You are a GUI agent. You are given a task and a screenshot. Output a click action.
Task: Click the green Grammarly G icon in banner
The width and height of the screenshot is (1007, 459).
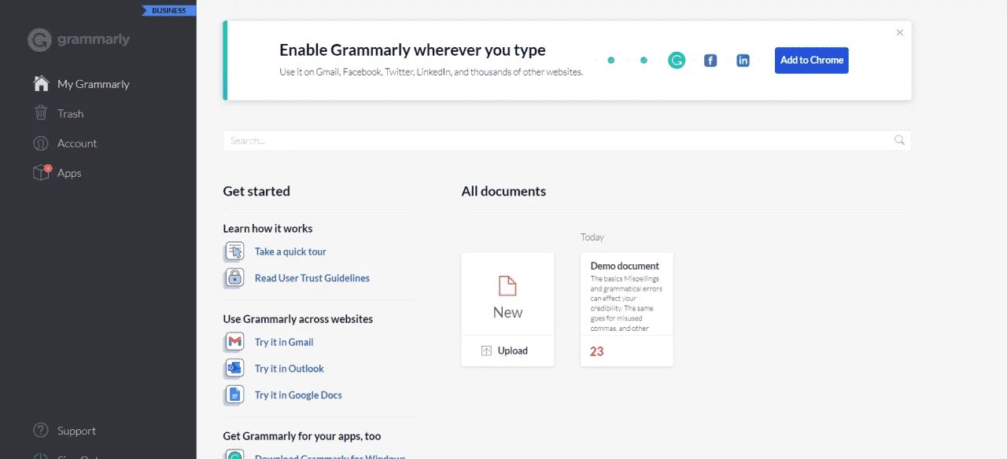[677, 61]
